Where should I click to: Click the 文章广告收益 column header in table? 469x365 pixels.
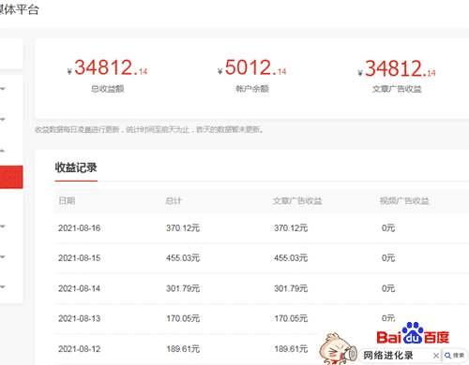297,200
